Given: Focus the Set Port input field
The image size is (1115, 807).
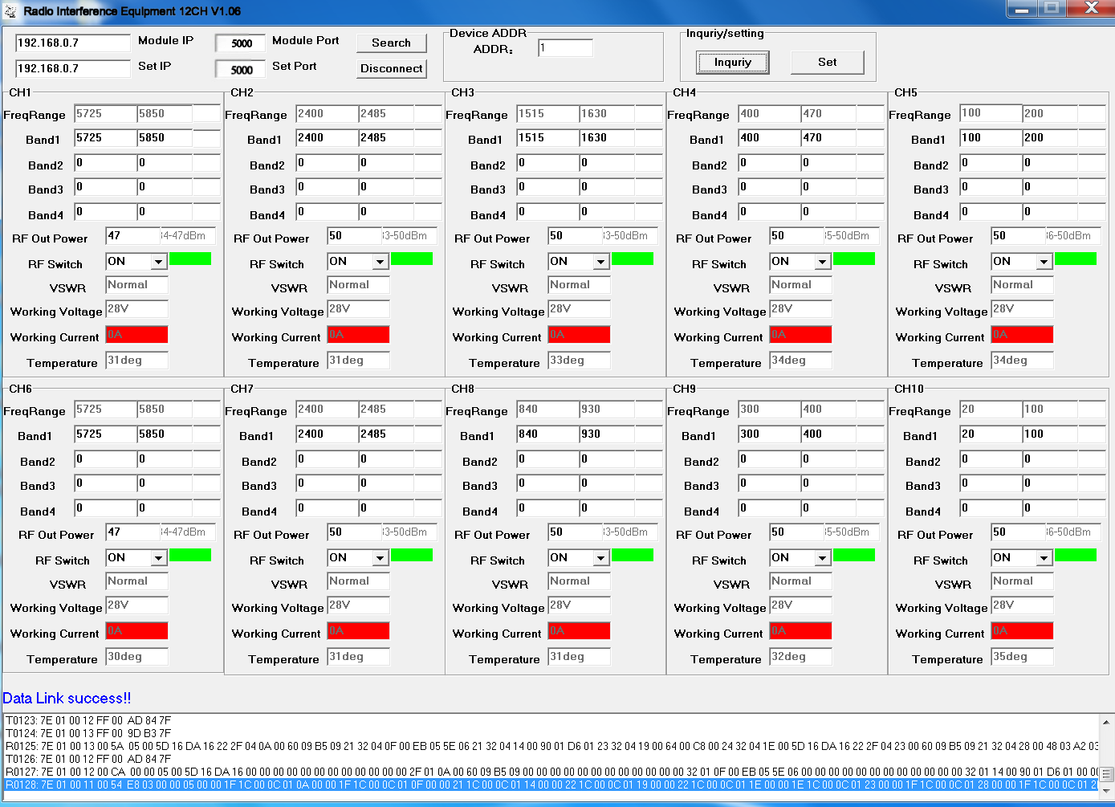Looking at the screenshot, I should [x=241, y=70].
